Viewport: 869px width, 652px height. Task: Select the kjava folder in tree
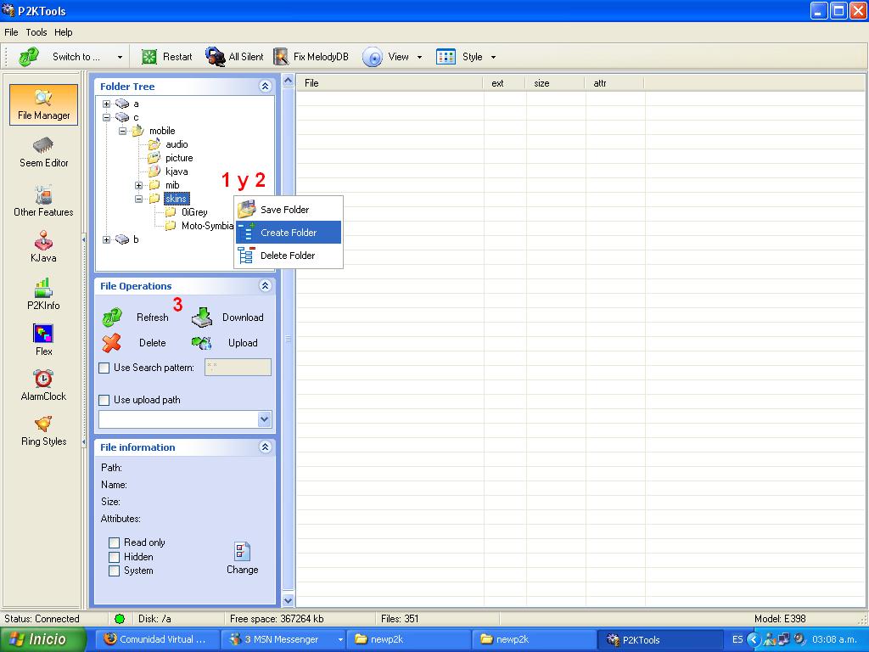tap(177, 171)
